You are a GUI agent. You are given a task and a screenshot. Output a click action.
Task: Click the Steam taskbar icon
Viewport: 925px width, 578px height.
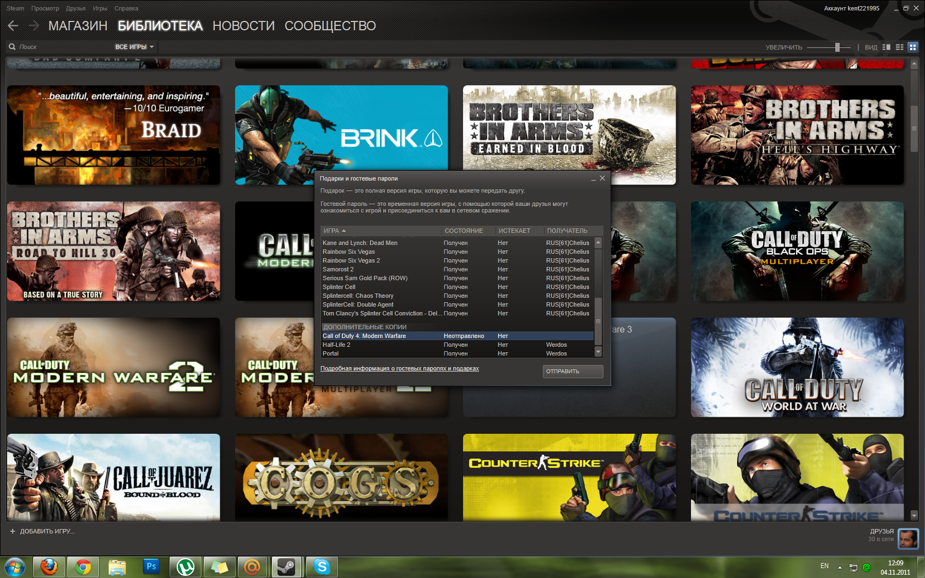pyautogui.click(x=286, y=567)
